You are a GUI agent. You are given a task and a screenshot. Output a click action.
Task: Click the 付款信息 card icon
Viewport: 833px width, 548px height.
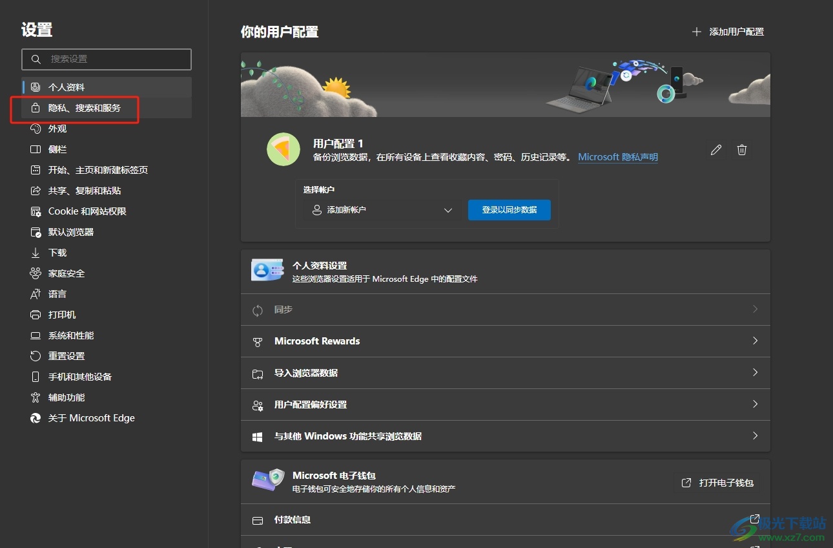pyautogui.click(x=258, y=520)
